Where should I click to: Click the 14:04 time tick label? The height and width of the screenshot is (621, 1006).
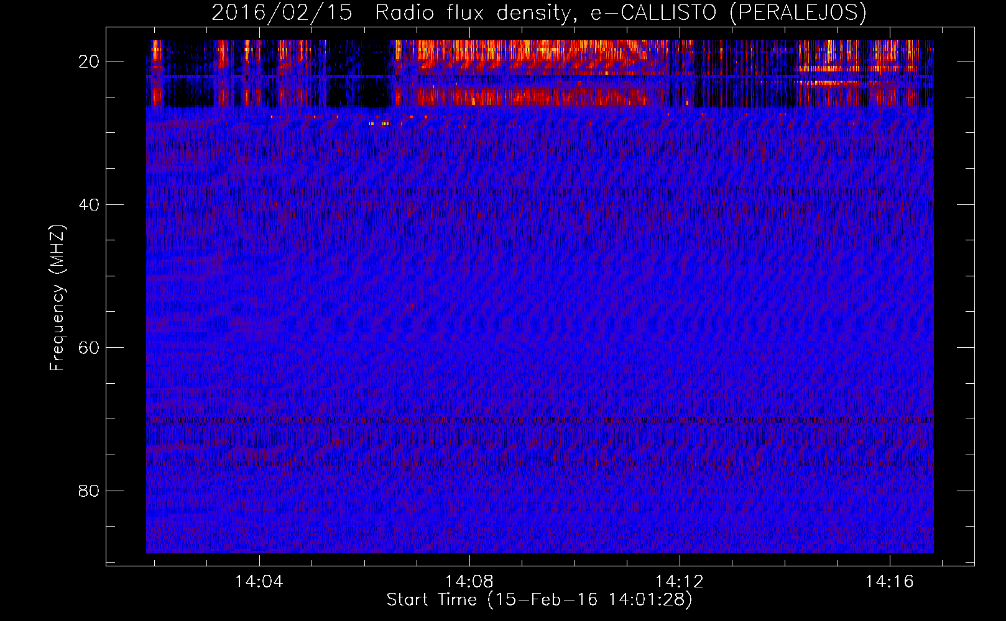259,581
